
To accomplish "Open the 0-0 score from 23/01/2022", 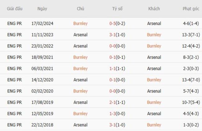I will (x=113, y=46).
